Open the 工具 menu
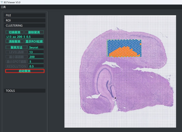The image size is (182, 132). click(3, 7)
